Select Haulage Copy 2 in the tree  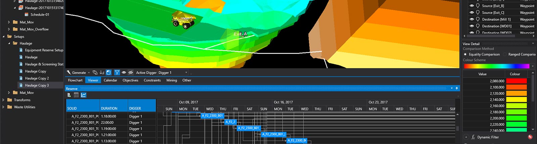click(37, 78)
